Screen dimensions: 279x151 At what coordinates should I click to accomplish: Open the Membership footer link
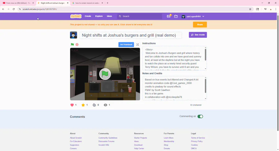(169, 141)
